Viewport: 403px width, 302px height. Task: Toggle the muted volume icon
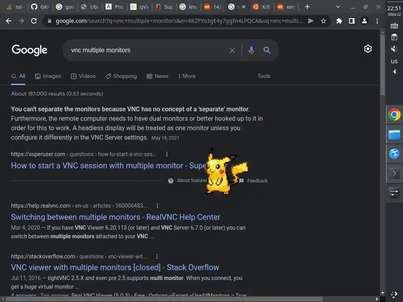pos(394,49)
